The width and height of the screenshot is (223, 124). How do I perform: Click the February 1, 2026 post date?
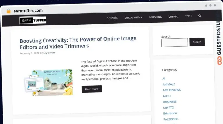point(30,53)
